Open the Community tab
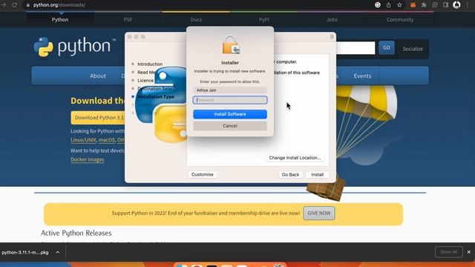The height and width of the screenshot is (267, 475). coord(400,20)
